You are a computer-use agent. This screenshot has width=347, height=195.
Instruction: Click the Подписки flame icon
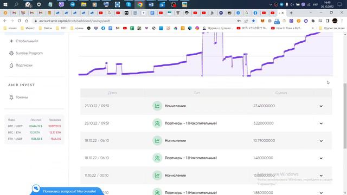pos(11,66)
